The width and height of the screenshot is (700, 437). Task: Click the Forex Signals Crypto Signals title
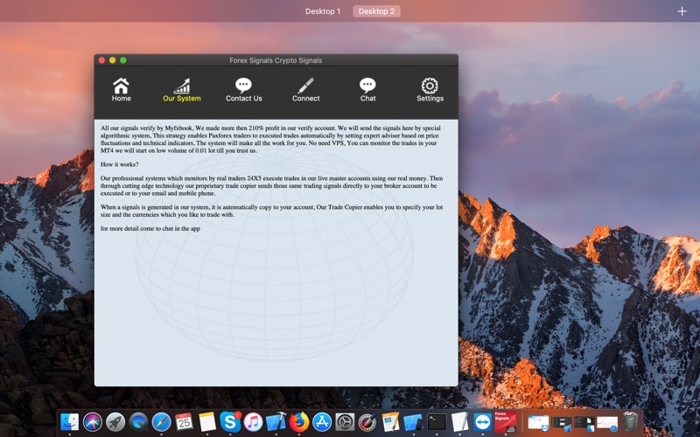(276, 60)
